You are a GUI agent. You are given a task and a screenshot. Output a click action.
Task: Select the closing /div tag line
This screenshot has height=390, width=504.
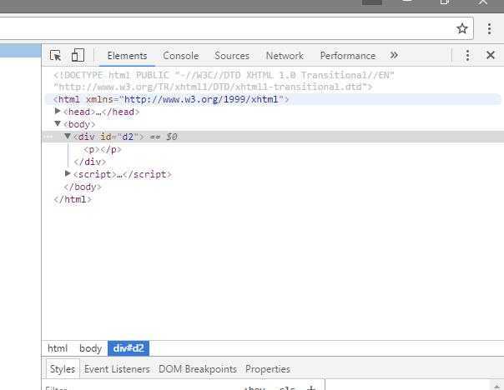point(89,162)
